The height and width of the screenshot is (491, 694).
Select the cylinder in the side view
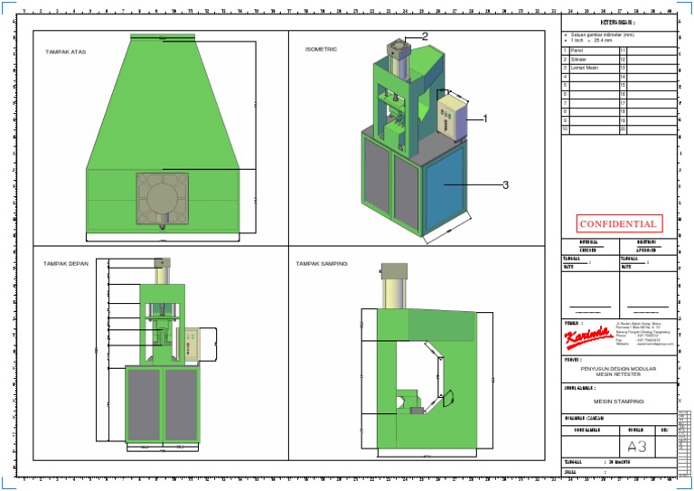[394, 286]
